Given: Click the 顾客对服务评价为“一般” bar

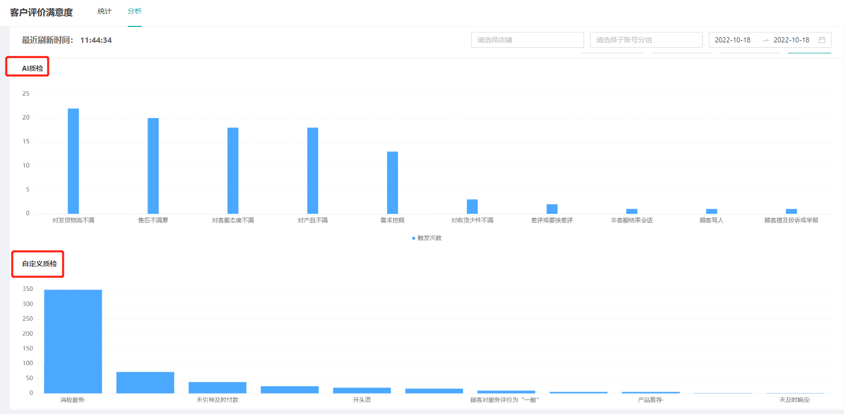Looking at the screenshot, I should 506,392.
